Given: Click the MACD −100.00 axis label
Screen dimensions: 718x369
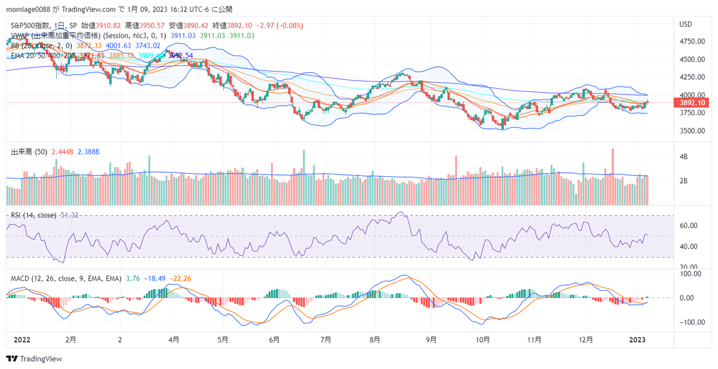Looking at the screenshot, I should [692, 322].
